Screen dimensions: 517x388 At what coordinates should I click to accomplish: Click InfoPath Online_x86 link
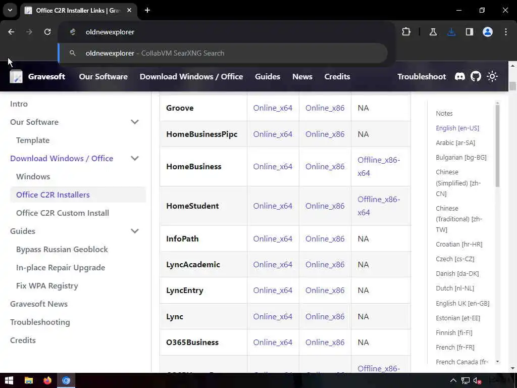[x=325, y=238]
